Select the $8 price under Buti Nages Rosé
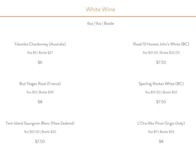This screenshot has width=196, height=158. coord(40,102)
